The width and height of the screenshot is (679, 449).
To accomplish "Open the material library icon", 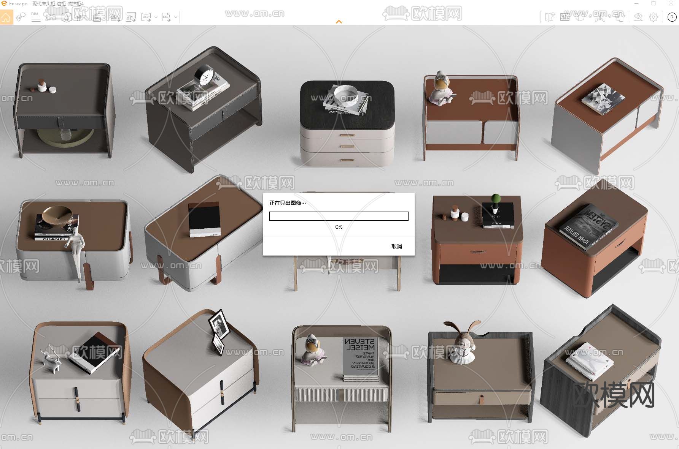I will (x=600, y=17).
